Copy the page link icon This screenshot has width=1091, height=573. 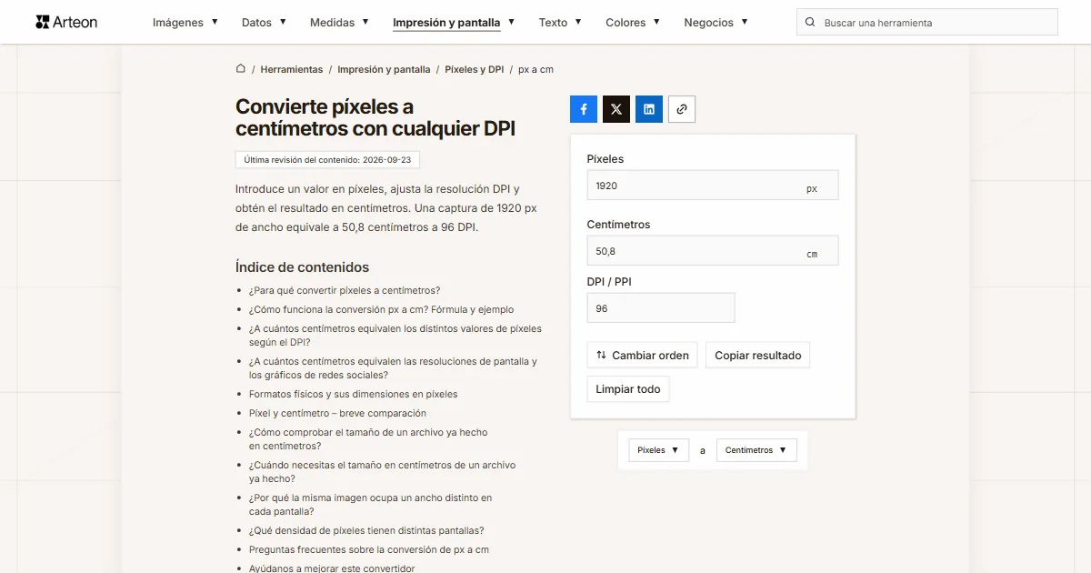682,109
